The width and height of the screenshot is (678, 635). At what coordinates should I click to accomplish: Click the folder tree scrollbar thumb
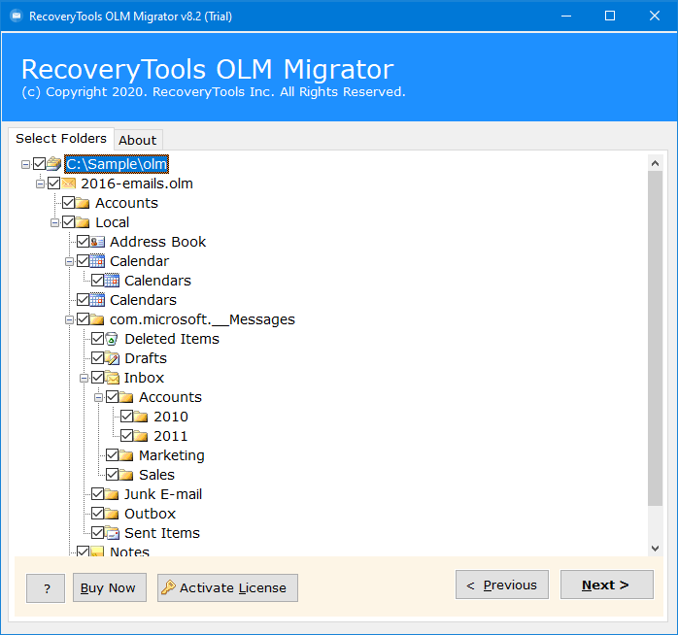point(655,338)
